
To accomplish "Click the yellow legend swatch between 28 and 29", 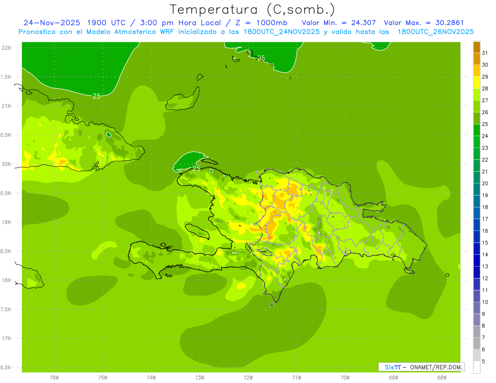I will [477, 83].
